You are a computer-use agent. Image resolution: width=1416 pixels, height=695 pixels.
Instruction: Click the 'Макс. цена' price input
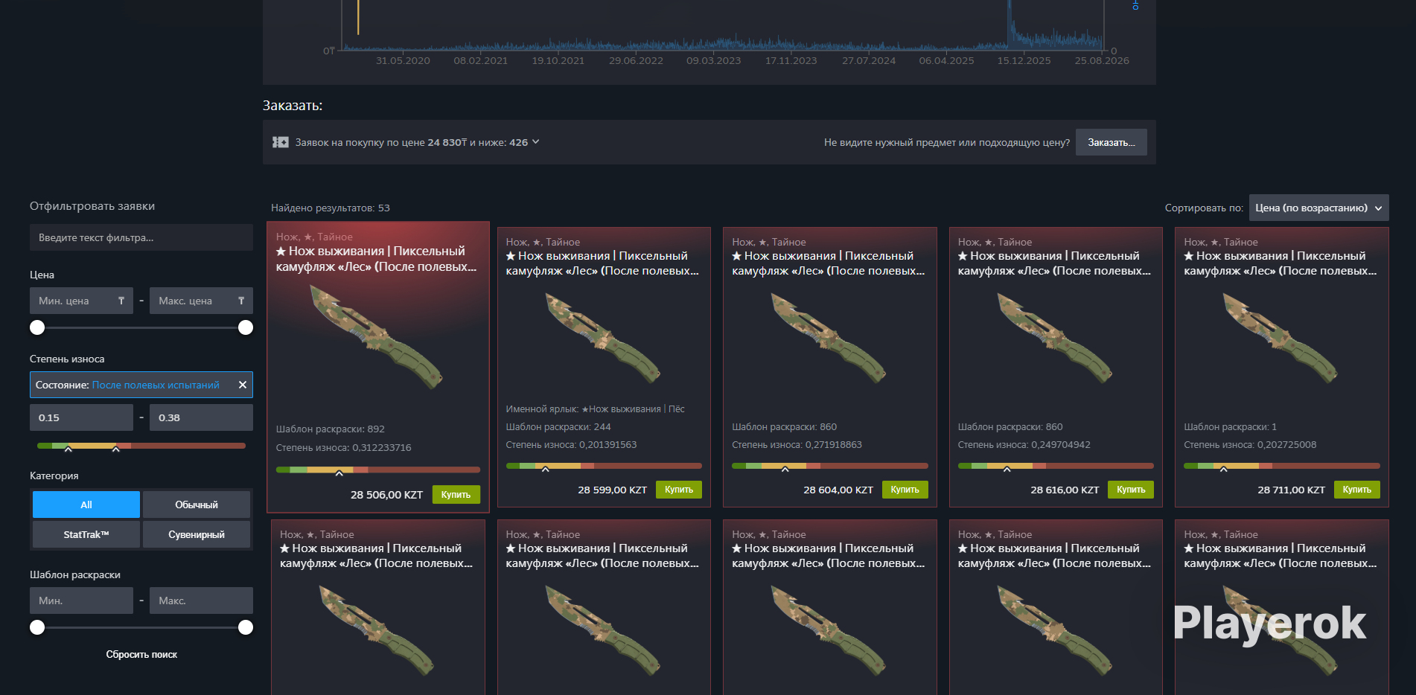[201, 301]
